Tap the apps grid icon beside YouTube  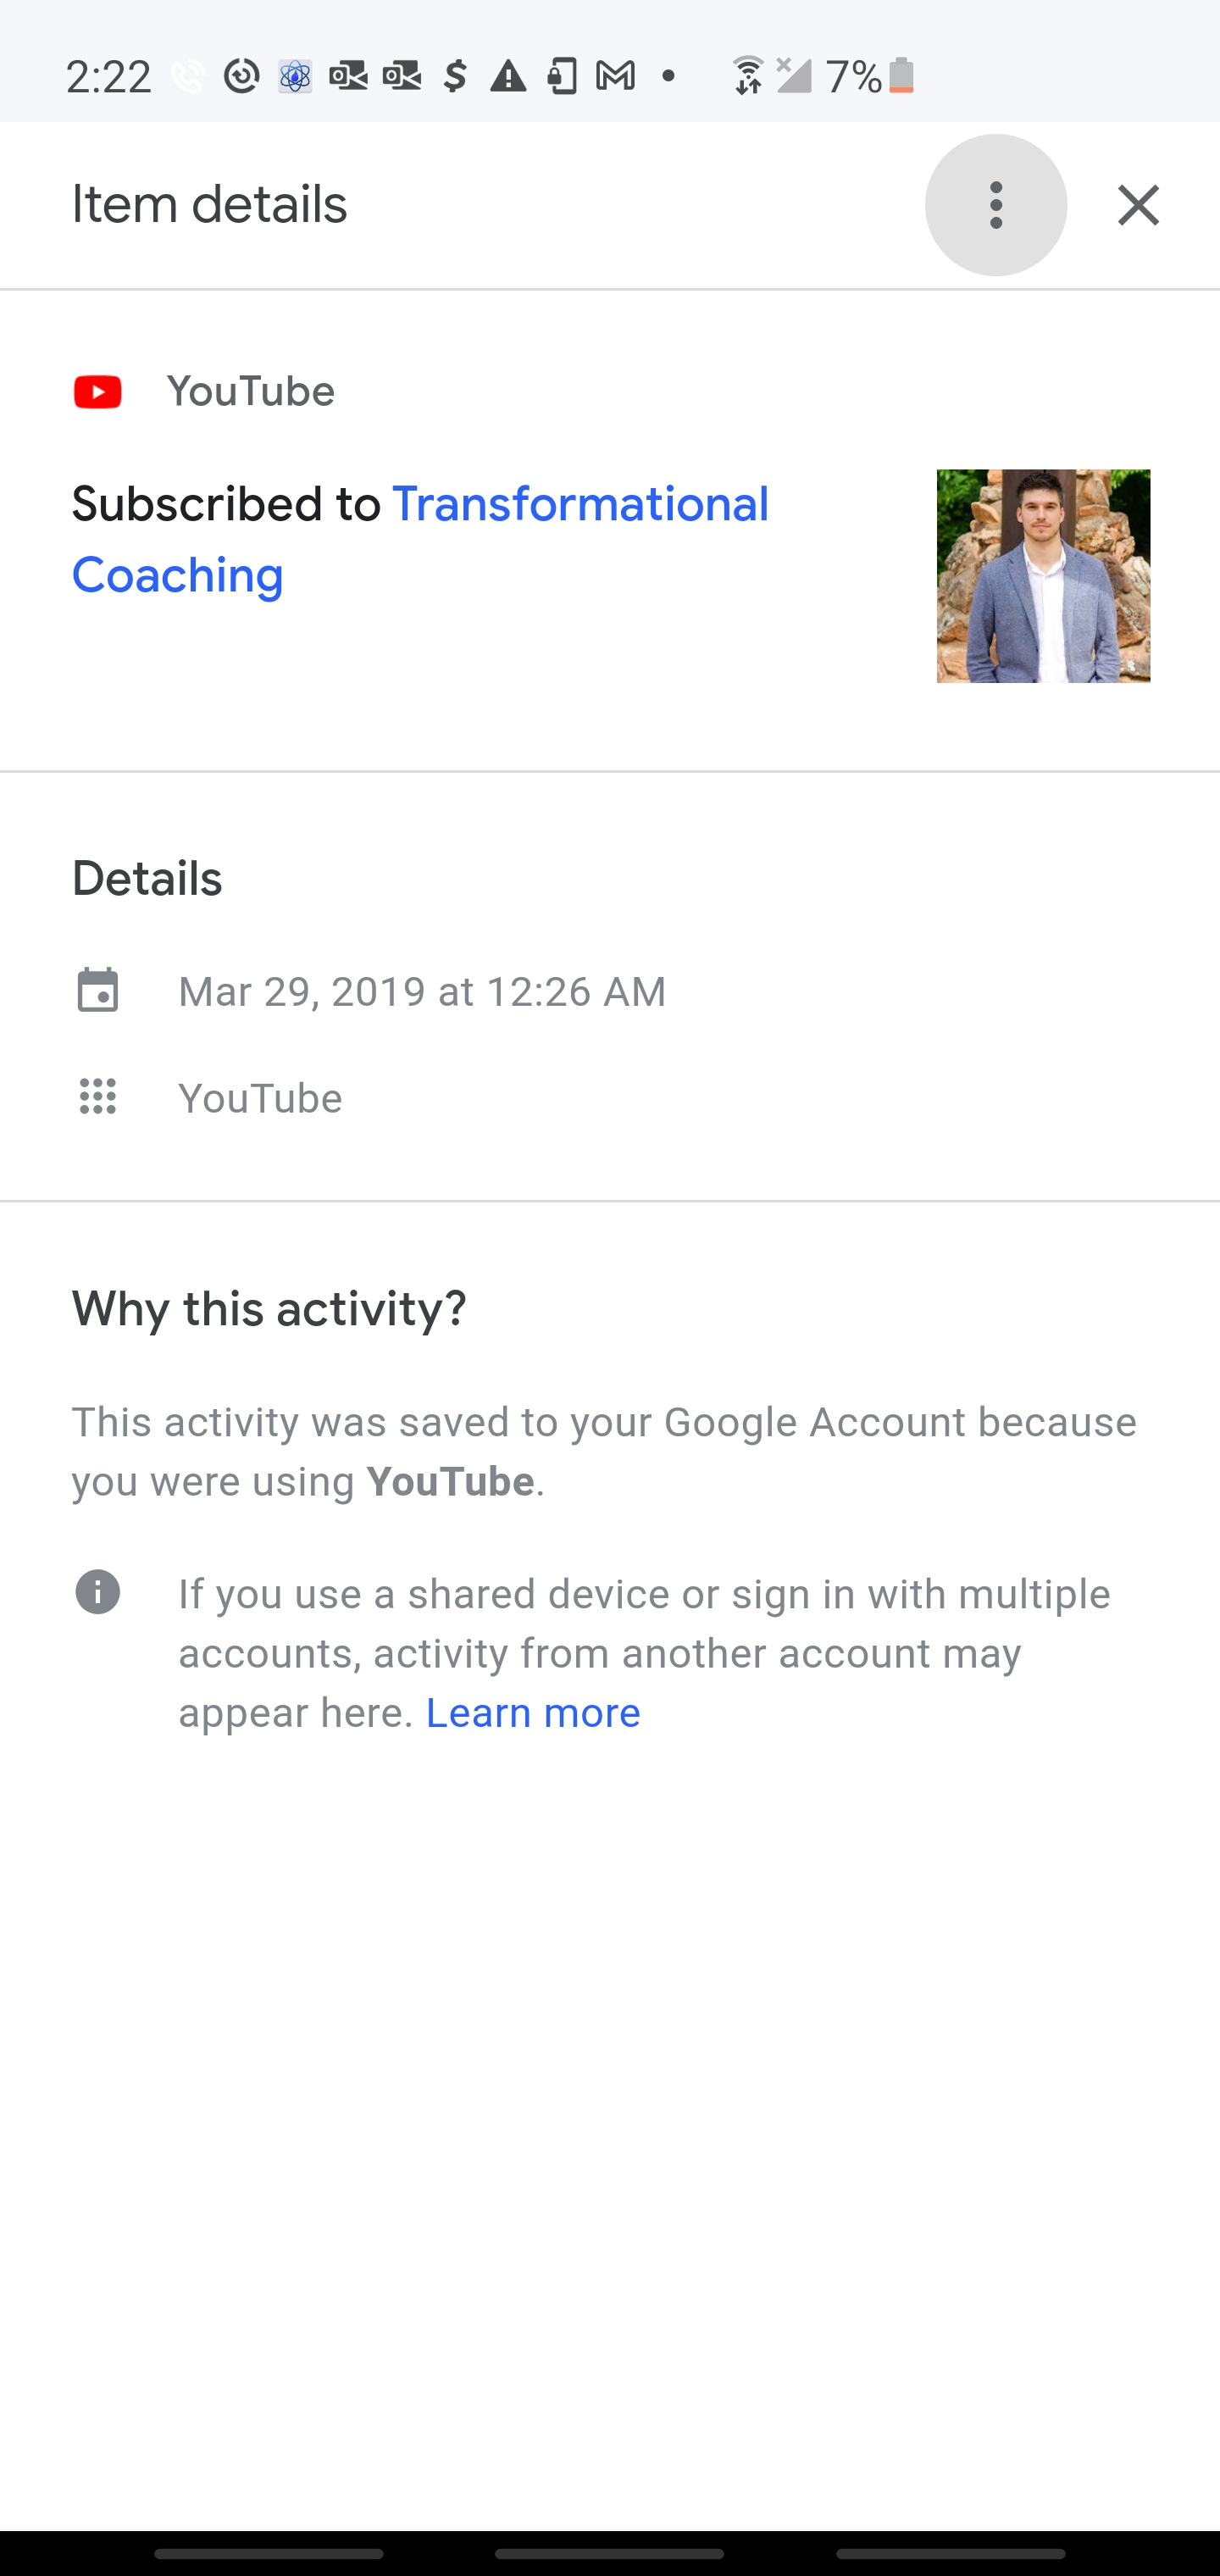click(98, 1097)
